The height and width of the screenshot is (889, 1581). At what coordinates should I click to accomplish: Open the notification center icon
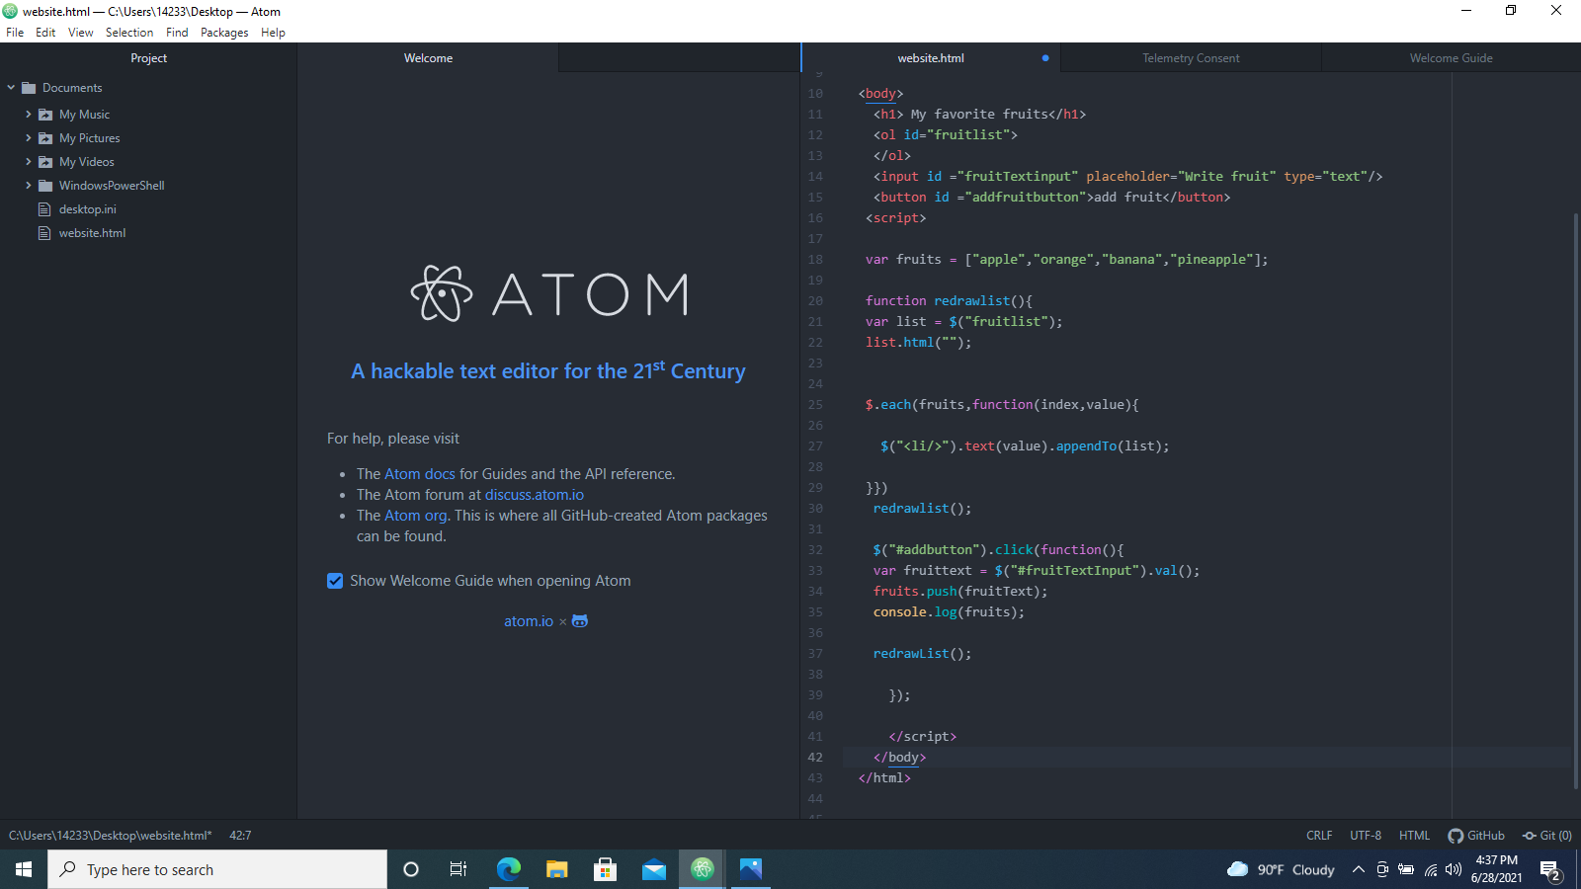1550,870
